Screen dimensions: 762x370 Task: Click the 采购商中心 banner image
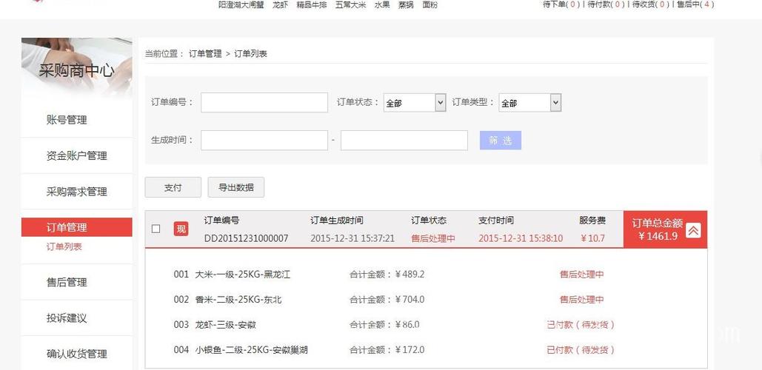pyautogui.click(x=77, y=69)
